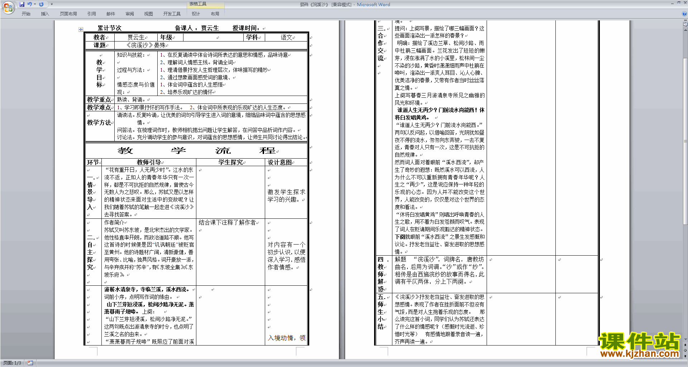Click the document title in title bar
This screenshot has width=688, height=367.
click(345, 4)
